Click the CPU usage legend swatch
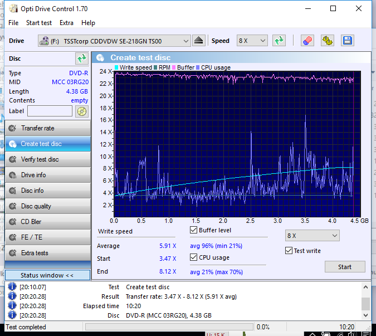This screenshot has height=336, width=376. click(x=198, y=67)
